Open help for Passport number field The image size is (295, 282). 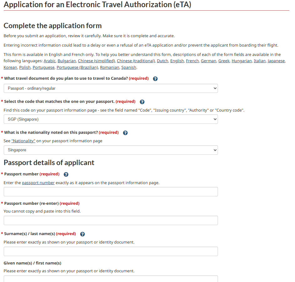(x=66, y=174)
